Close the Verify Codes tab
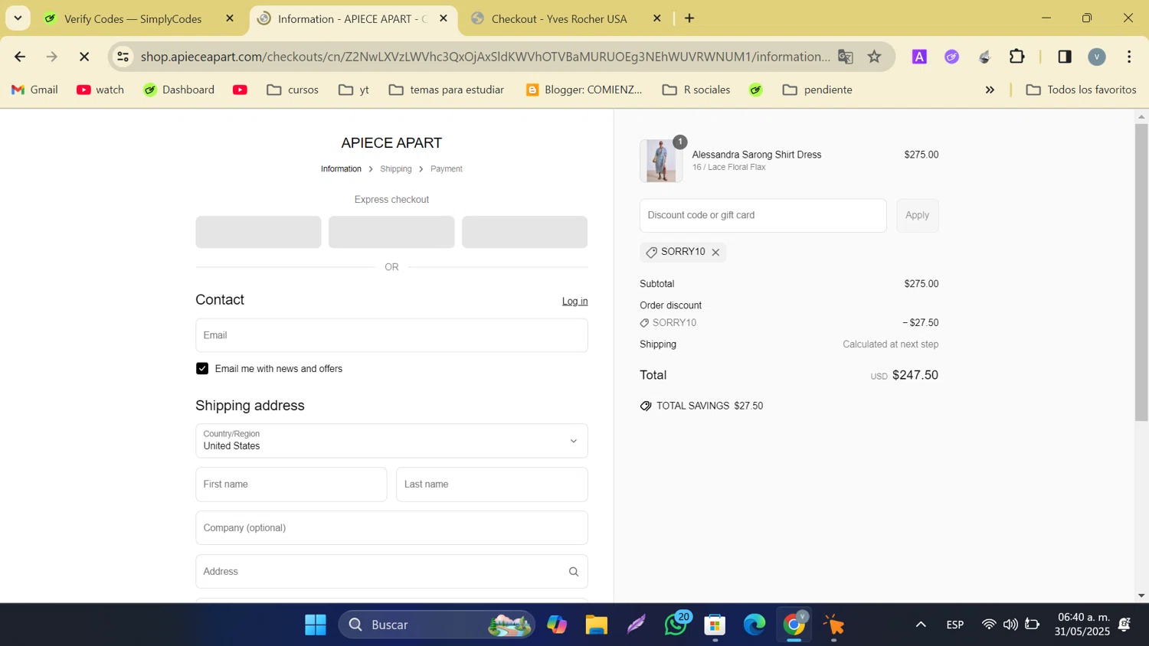This screenshot has height=646, width=1149. pyautogui.click(x=230, y=18)
